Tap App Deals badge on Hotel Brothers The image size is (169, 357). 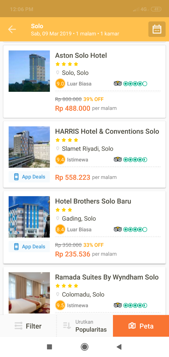pos(29,247)
